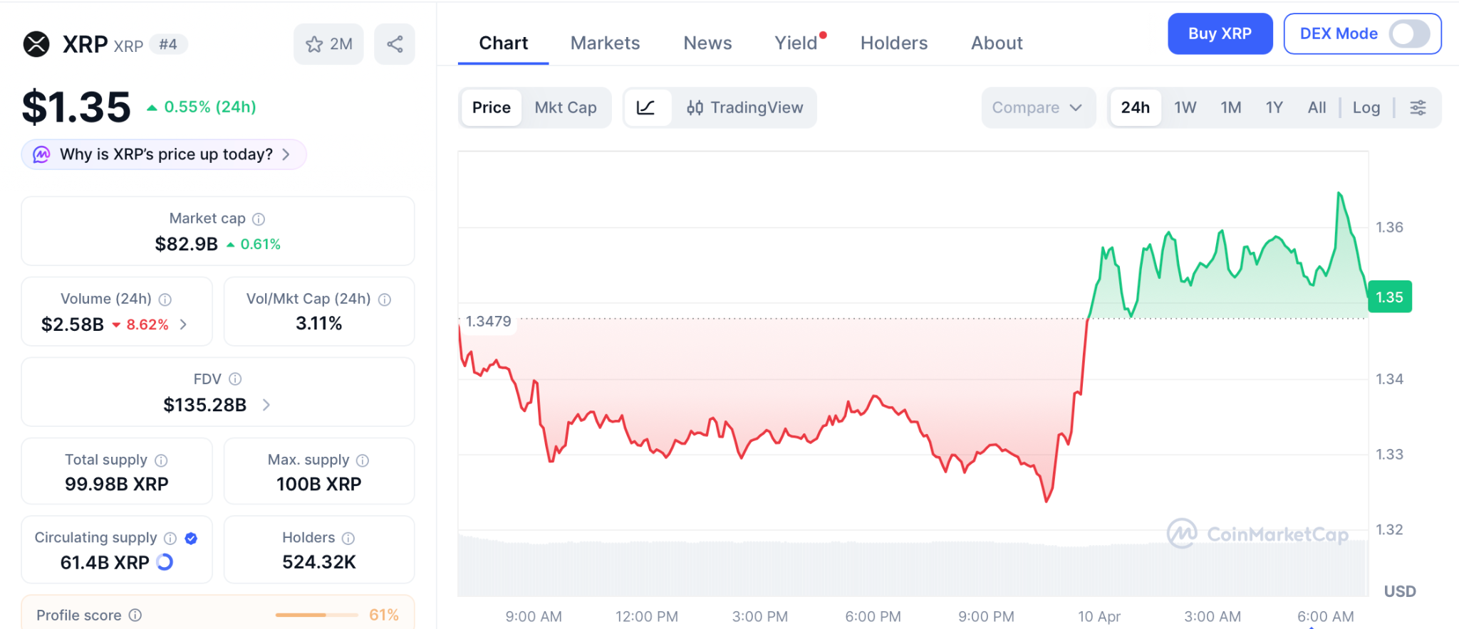The image size is (1459, 629).
Task: Click circulating supply verified badge
Action: [x=191, y=538]
